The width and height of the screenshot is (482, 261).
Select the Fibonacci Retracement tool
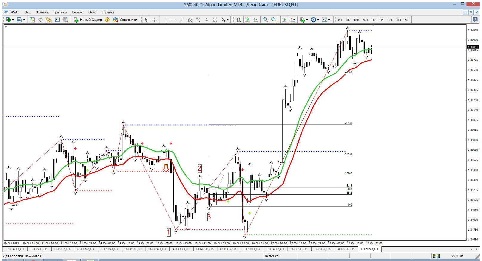(198, 20)
